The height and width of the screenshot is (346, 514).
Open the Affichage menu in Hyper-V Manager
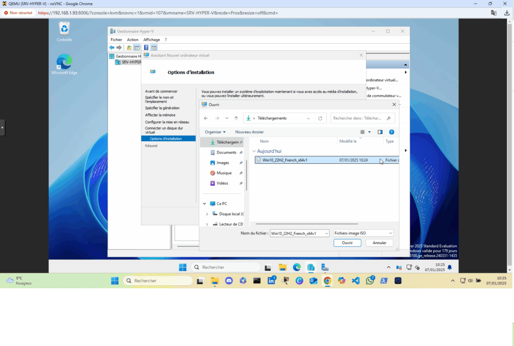pyautogui.click(x=152, y=40)
